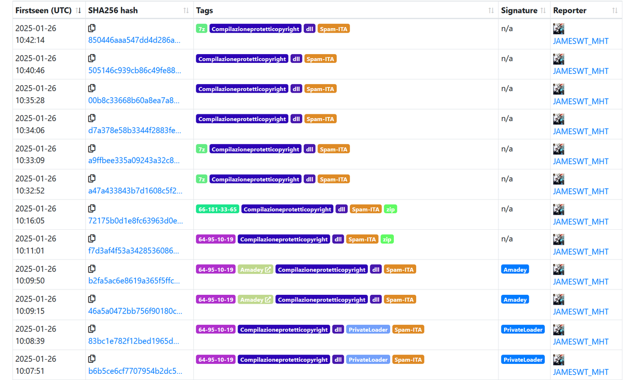Copy the hash starting with b6b5ce6cf770
This screenshot has width=625, height=380.
[92, 359]
